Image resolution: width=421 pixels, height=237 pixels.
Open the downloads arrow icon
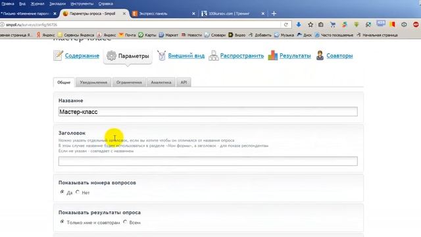(298, 25)
